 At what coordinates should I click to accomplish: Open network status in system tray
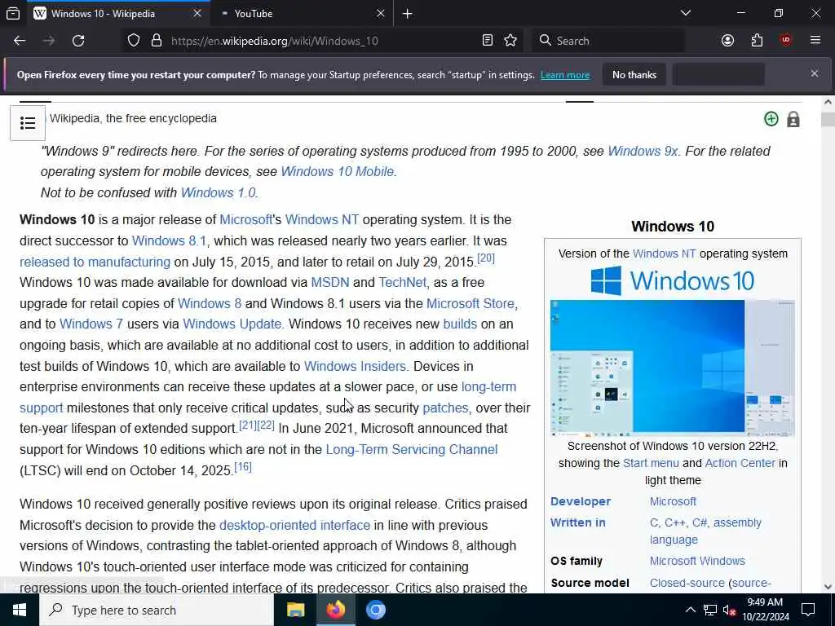pos(710,610)
